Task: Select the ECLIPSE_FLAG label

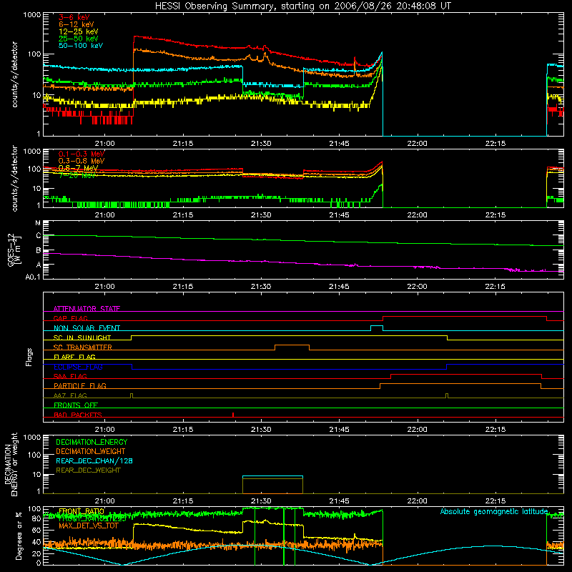Action: 78,367
